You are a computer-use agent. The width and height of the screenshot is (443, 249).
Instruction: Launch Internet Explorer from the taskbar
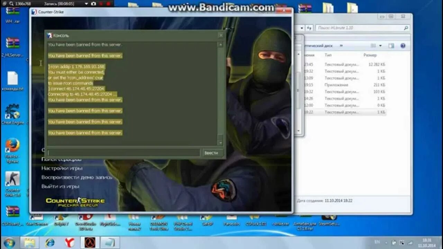pyautogui.click(x=49, y=242)
